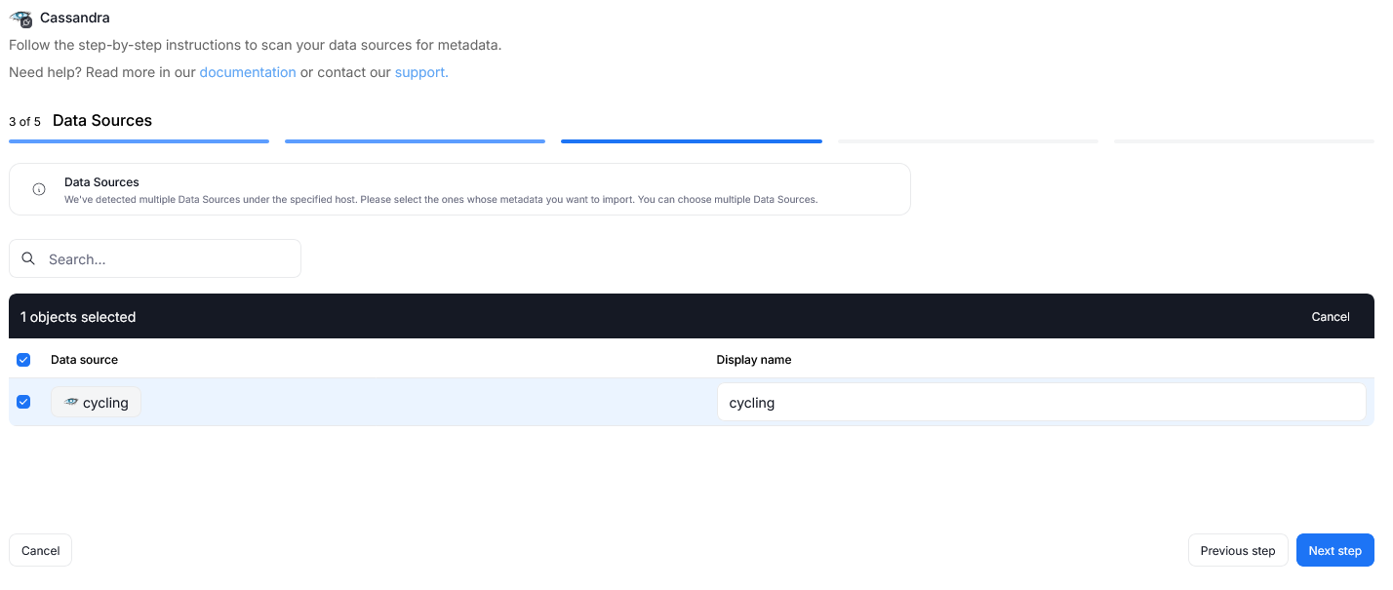The height and width of the screenshot is (590, 1393).
Task: Open the documentation link
Action: (248, 72)
